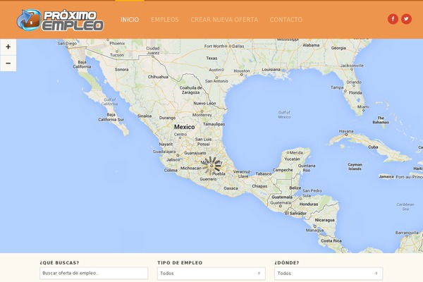Open the Twitter profile icon

406,19
